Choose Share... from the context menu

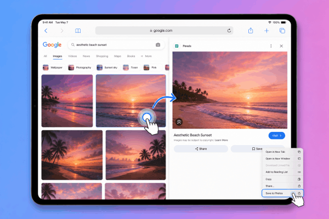283,186
